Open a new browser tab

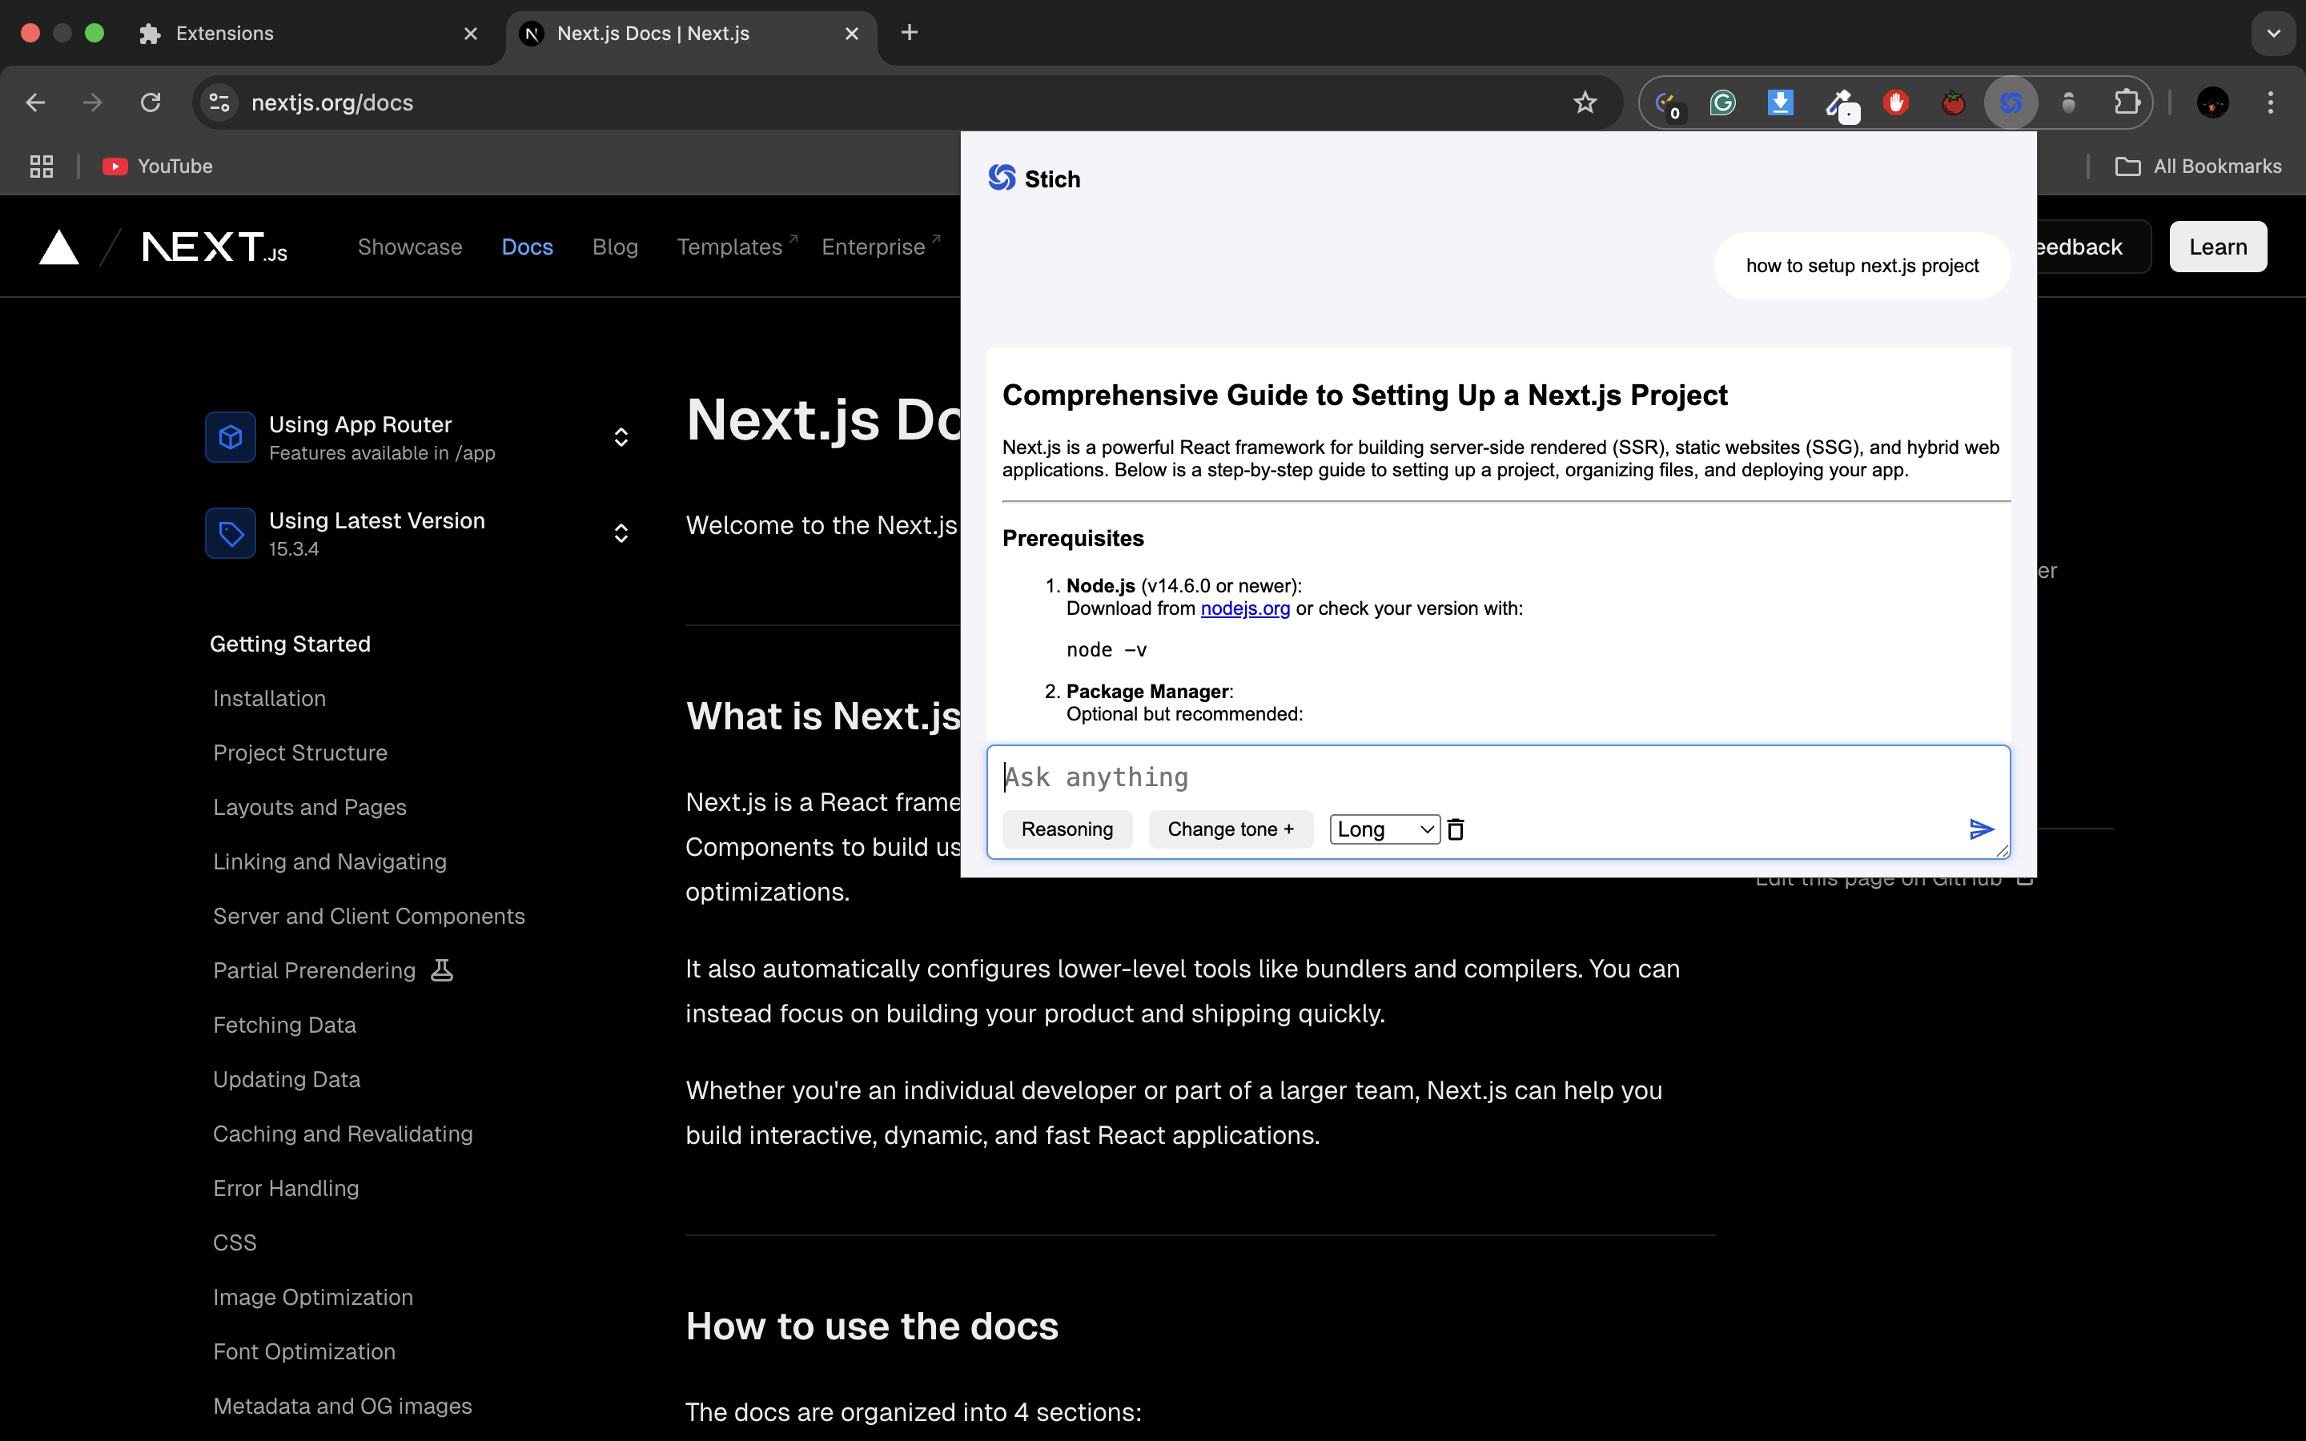909,32
